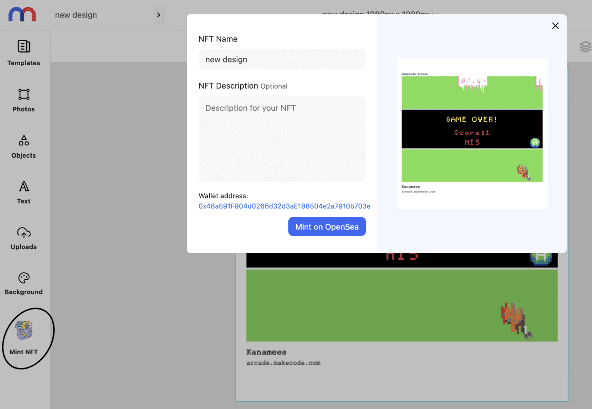Select the NFT preview image
The image size is (592, 409).
471,133
